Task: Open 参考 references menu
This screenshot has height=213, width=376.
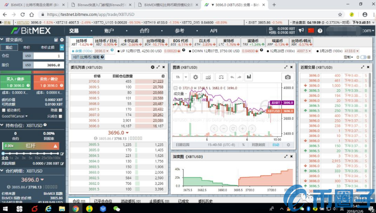Action: (x=180, y=30)
